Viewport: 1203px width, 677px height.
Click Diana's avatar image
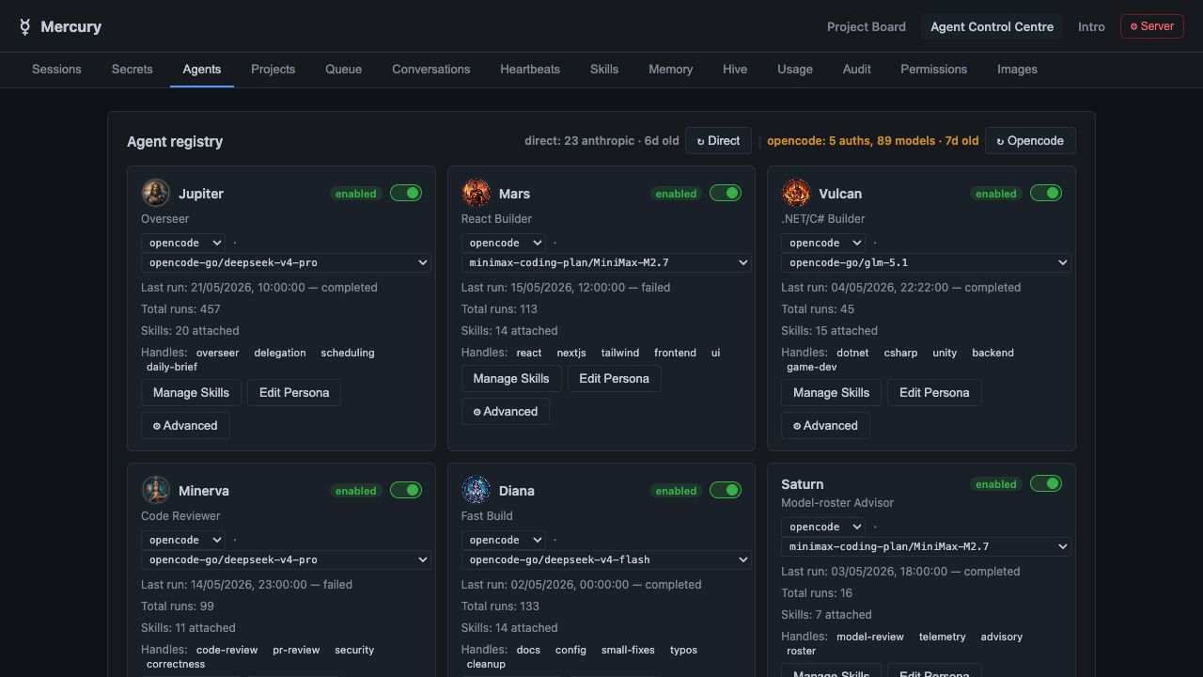tap(476, 490)
